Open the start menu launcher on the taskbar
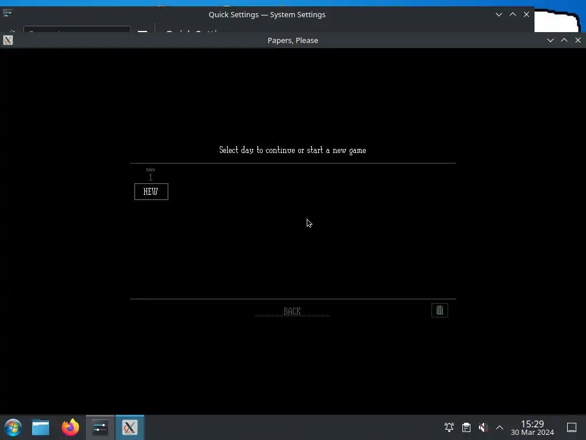Viewport: 586px width, 440px height. [13, 427]
